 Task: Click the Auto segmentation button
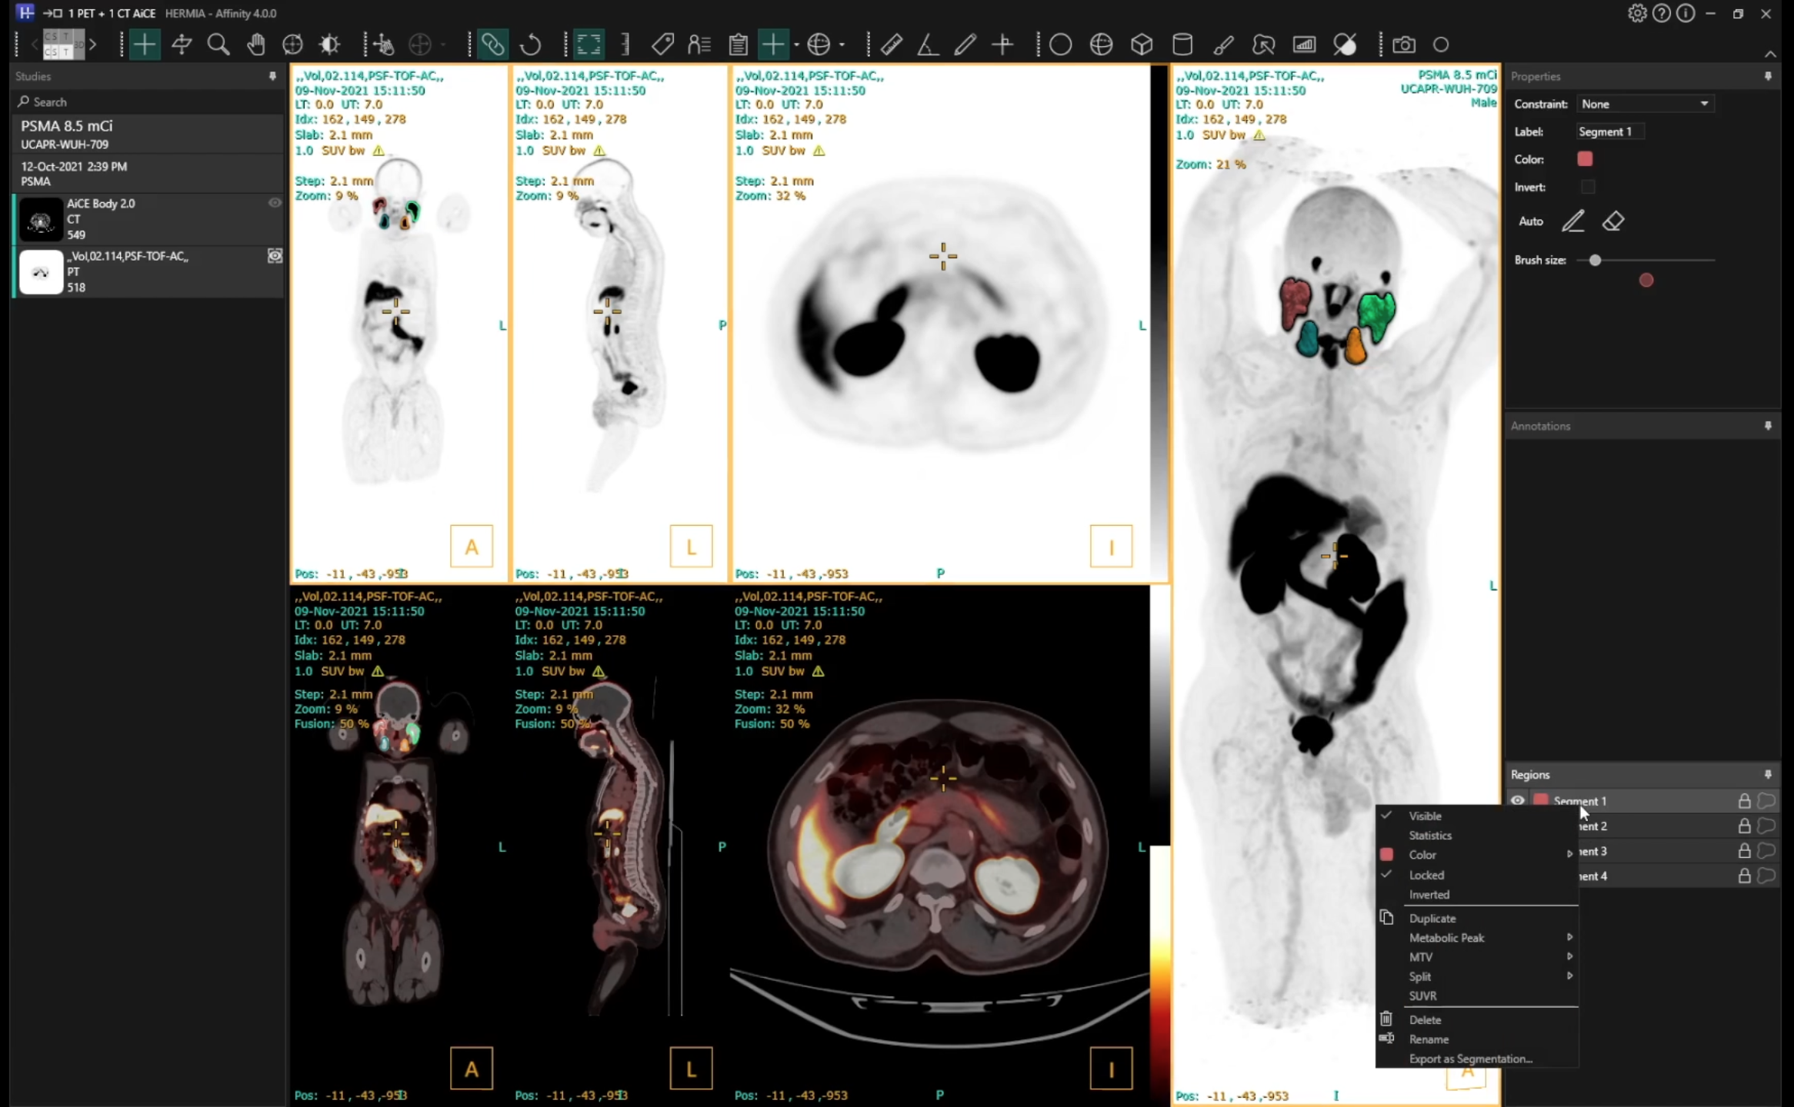(1530, 221)
